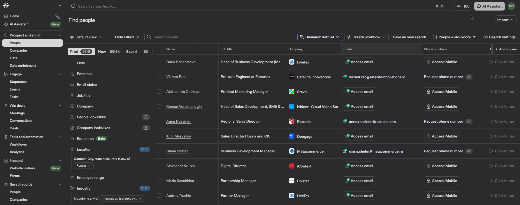Click the iConText company logo
The image size is (520, 205).
pos(292,166)
